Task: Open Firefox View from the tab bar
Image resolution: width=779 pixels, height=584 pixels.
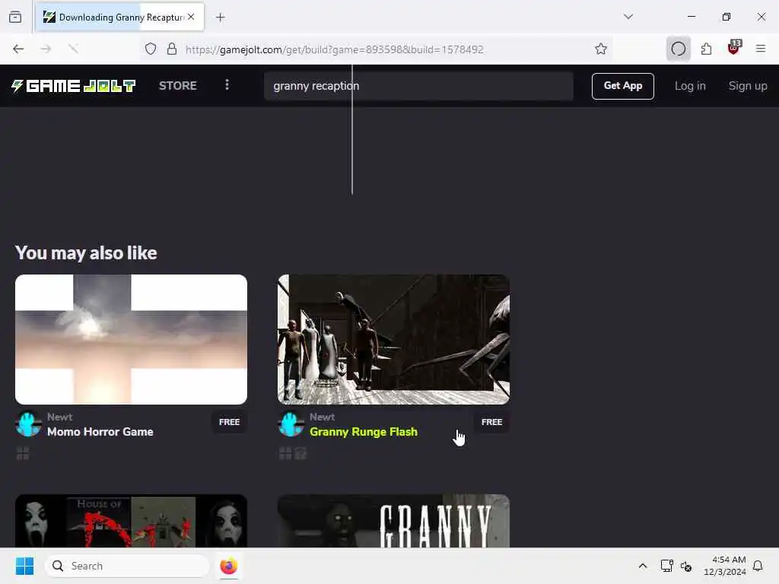Action: [x=15, y=17]
